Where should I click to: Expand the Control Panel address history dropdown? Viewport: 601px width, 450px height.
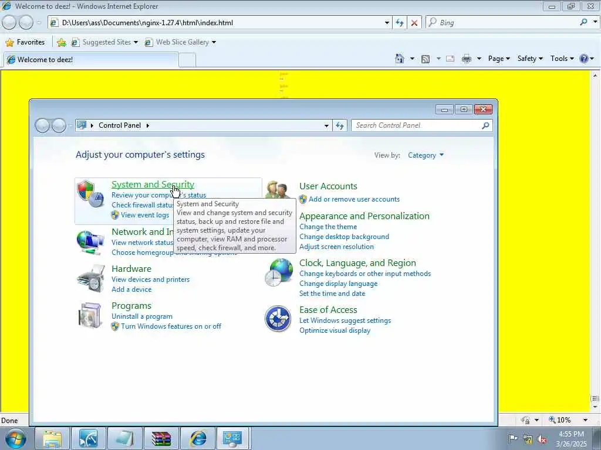click(x=326, y=125)
